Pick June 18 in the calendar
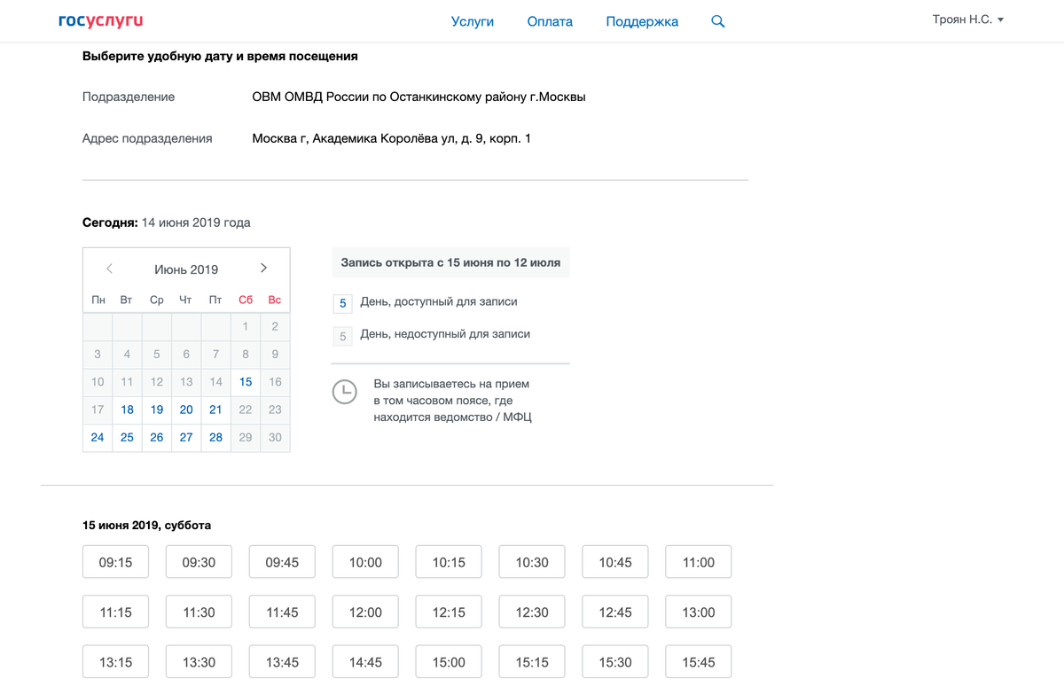The height and width of the screenshot is (694, 1064). [128, 409]
